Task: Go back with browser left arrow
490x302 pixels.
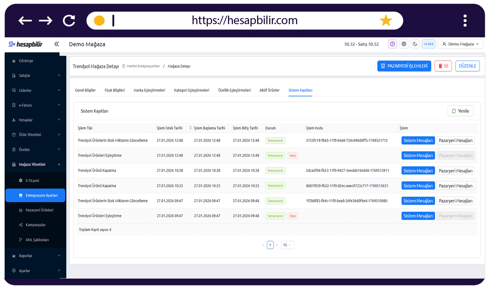Action: pos(25,21)
